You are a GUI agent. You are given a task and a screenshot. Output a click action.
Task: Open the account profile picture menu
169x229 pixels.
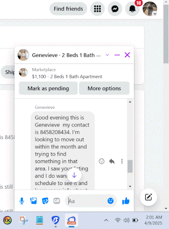pos(150,9)
